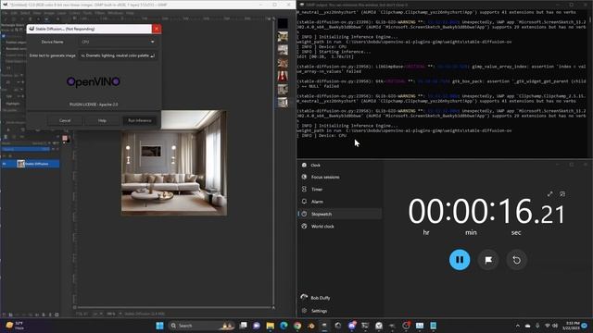Reset the stopwatch
The height and width of the screenshot is (333, 593).
pyautogui.click(x=517, y=260)
